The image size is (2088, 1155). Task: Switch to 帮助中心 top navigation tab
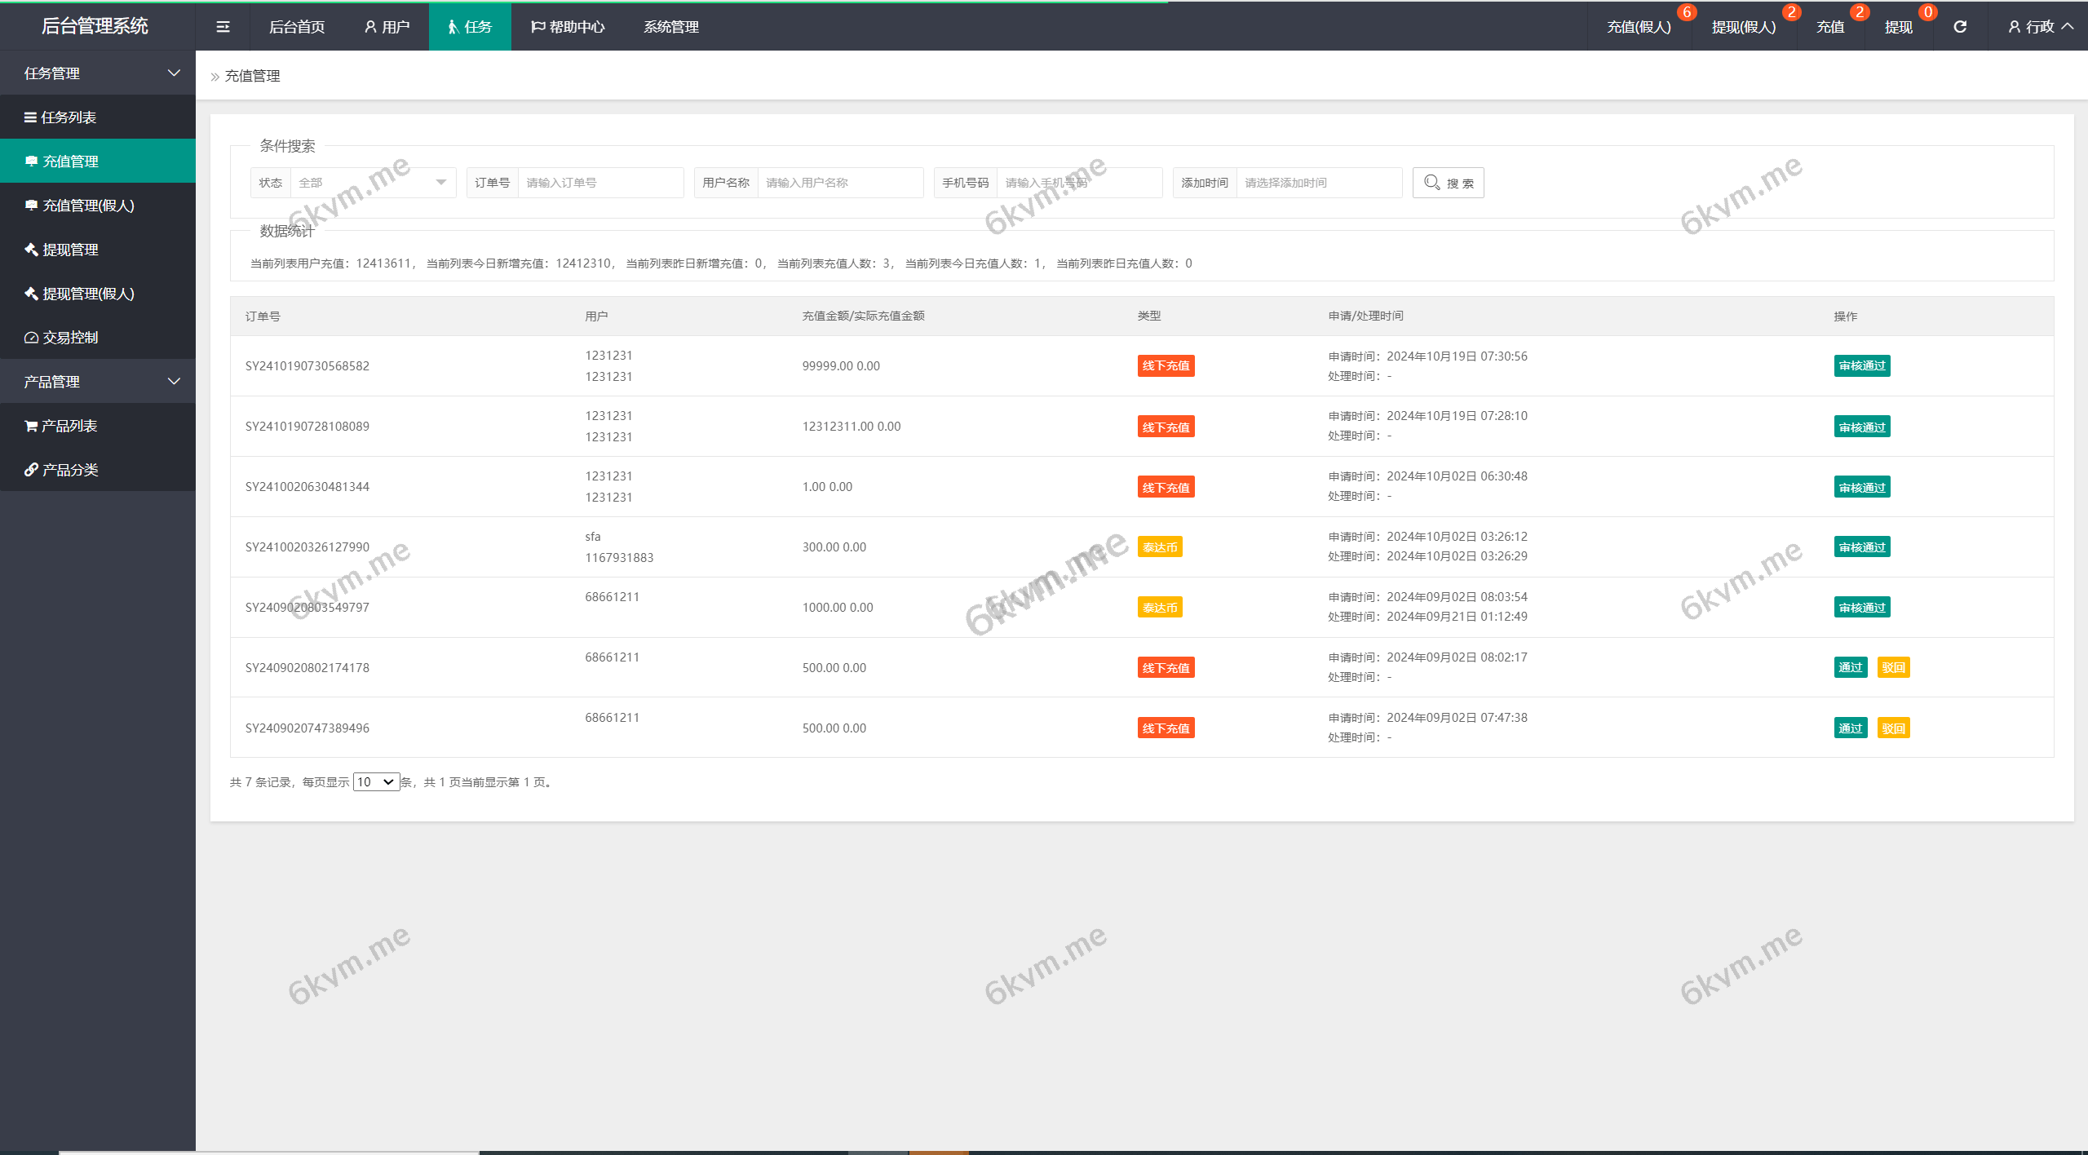(x=568, y=27)
